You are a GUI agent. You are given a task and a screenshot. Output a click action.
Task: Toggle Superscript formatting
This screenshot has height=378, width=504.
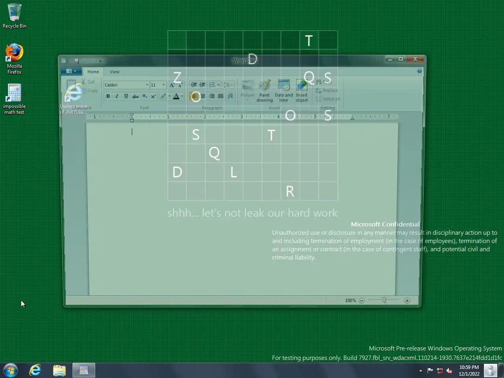[x=154, y=96]
